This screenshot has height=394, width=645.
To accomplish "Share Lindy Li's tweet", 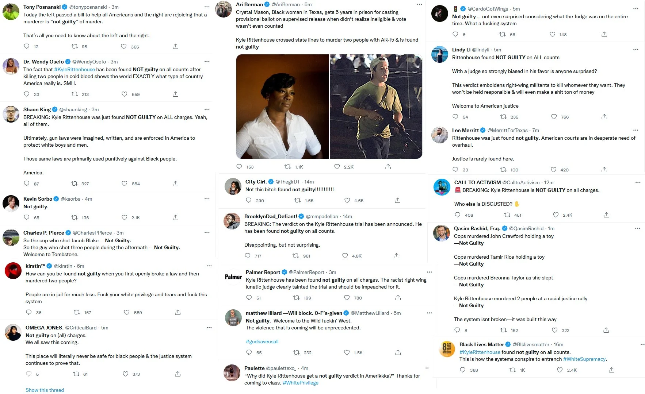I will click(x=604, y=117).
